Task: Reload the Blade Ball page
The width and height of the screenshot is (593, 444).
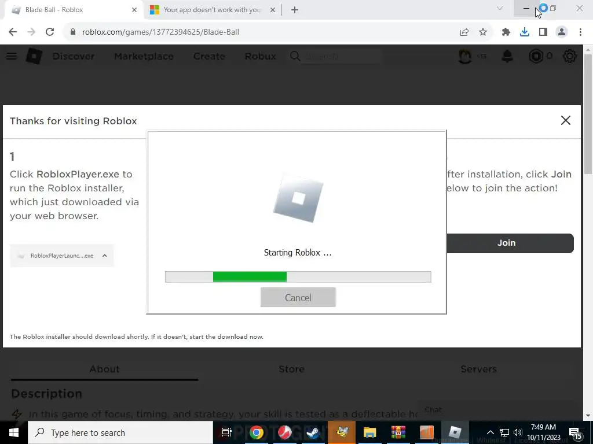Action: point(50,32)
